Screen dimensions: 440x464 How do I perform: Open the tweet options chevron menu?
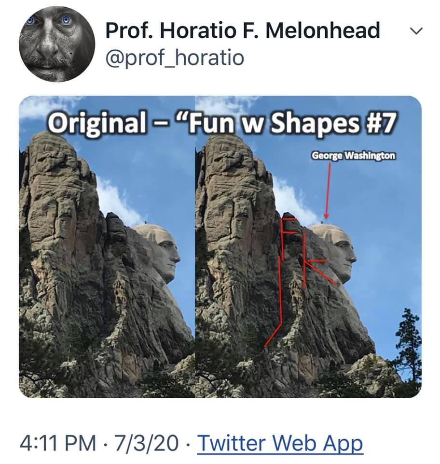pyautogui.click(x=416, y=32)
